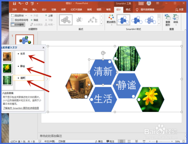Image resolution: width=188 pixels, height=144 pixels.
Task: Click the 降级 (Demote) button
Action: (34, 20)
